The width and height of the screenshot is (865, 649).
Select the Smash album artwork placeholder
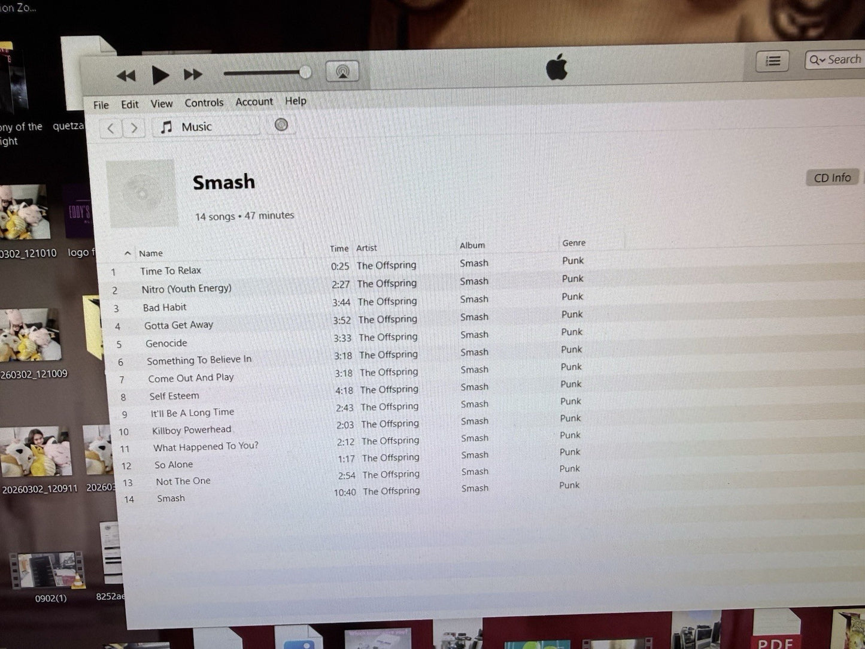pyautogui.click(x=141, y=193)
